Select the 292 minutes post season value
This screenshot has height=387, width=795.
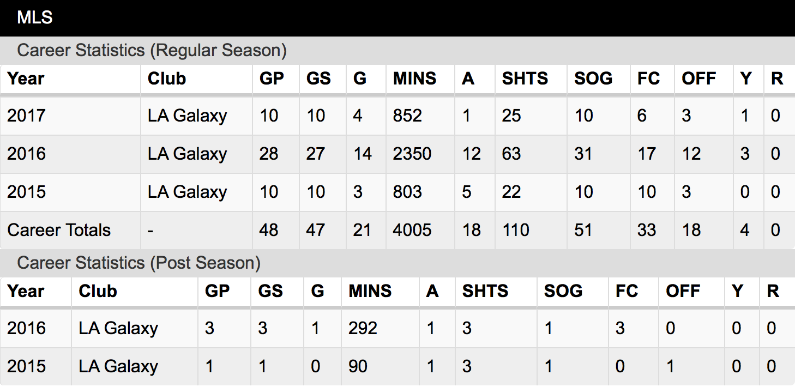tap(363, 328)
